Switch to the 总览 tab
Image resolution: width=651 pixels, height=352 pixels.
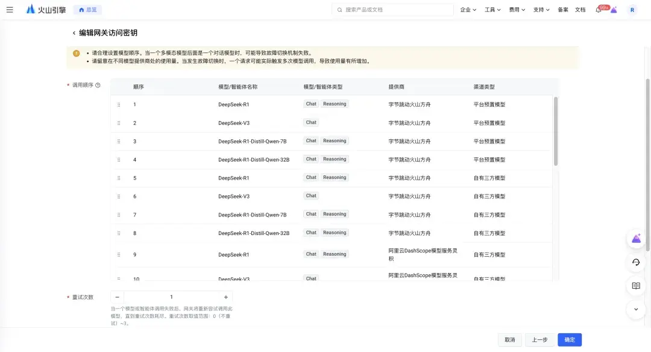pyautogui.click(x=87, y=10)
